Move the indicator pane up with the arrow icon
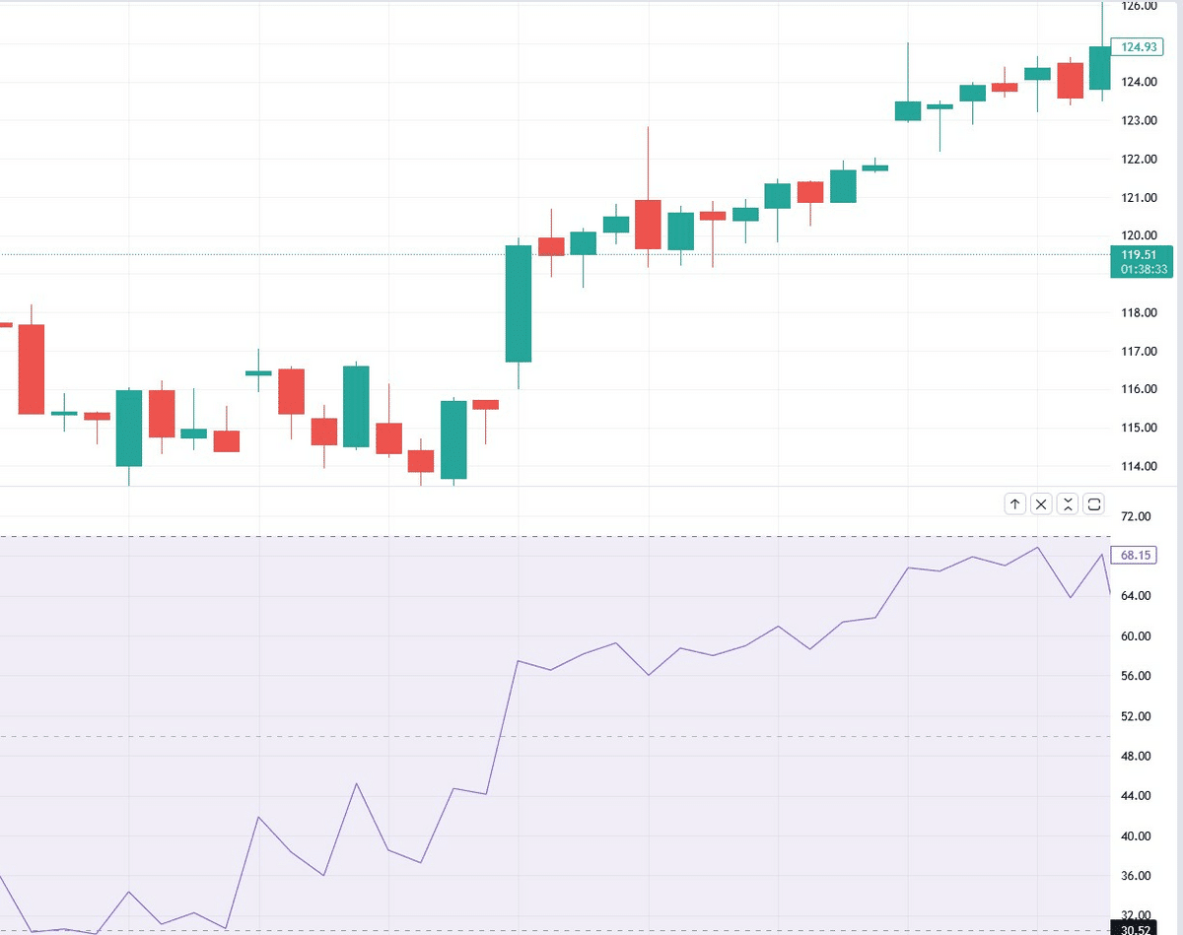Viewport: 1183px width, 935px height. point(1015,504)
